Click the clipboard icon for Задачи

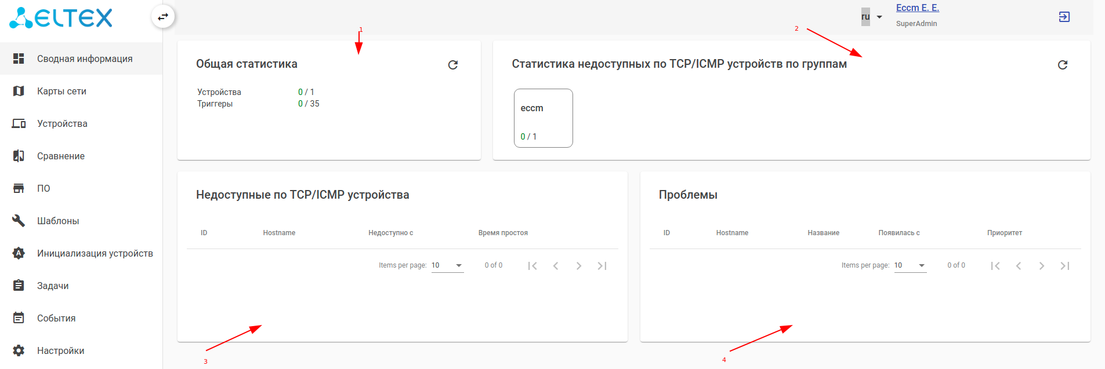[19, 286]
